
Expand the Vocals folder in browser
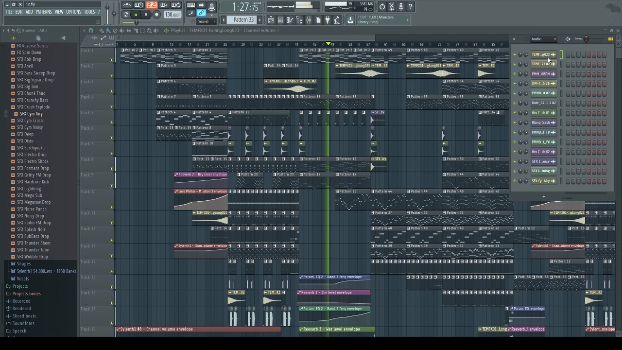point(23,279)
